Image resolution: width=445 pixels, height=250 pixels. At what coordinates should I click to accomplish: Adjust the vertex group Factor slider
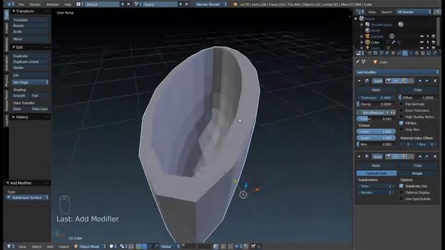(376, 119)
